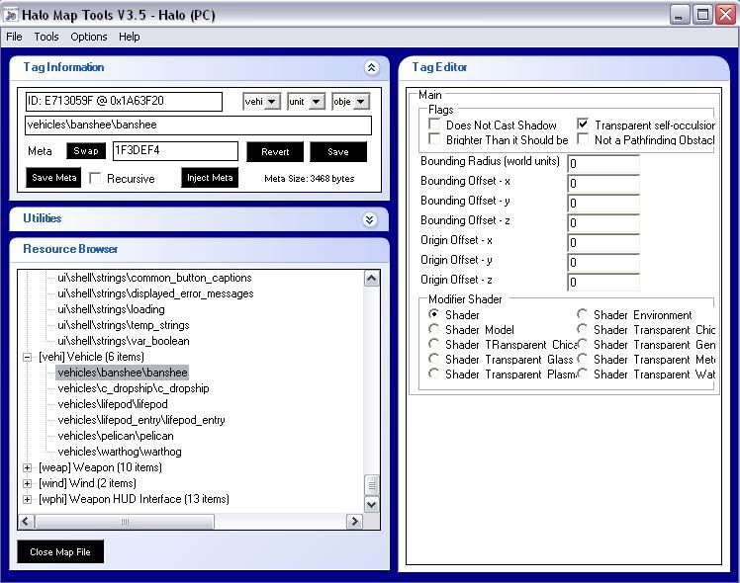
Task: Expand the [weap] Weapon tree node
Action: tap(28, 467)
